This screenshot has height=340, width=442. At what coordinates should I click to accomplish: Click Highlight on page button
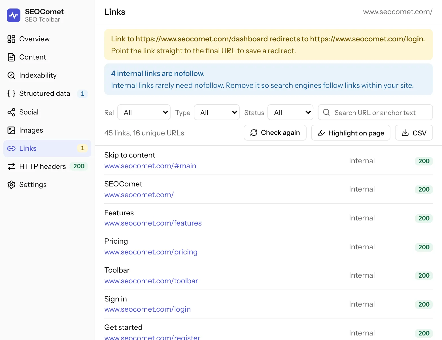coord(351,133)
